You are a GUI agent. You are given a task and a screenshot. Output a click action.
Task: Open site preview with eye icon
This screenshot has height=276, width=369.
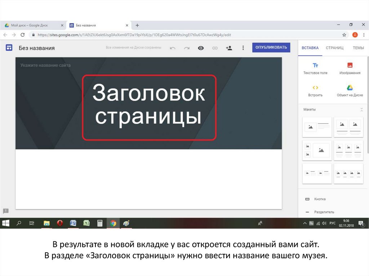[x=201, y=48]
